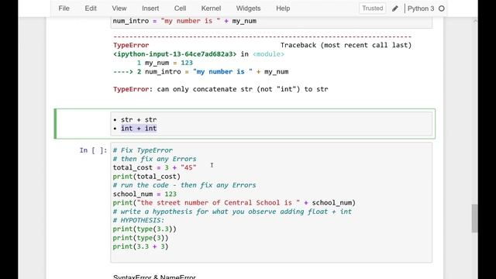Click the 'In [ ]:' cell prompt
This screenshot has width=496, height=279.
pos(93,150)
